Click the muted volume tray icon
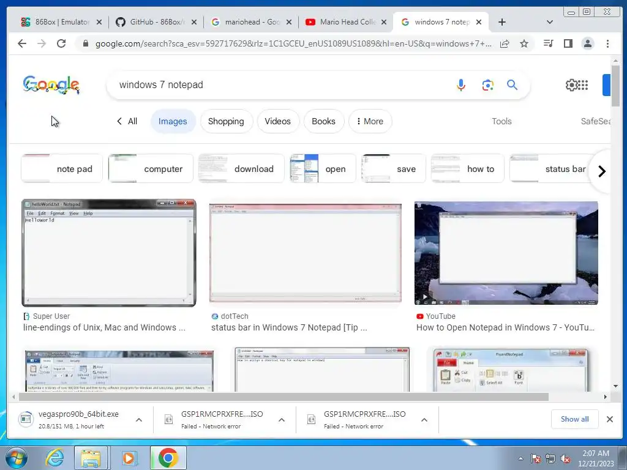The image size is (627, 470). [x=565, y=458]
